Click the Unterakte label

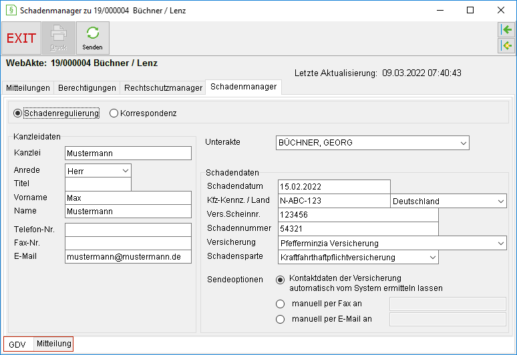pos(222,142)
